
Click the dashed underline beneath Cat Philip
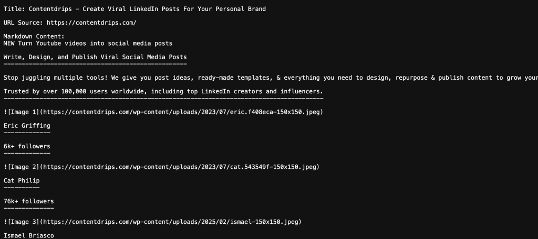point(22,188)
